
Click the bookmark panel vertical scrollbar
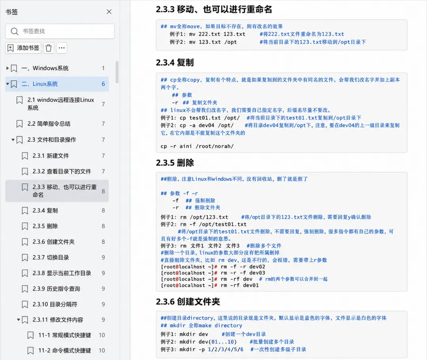click(x=117, y=72)
